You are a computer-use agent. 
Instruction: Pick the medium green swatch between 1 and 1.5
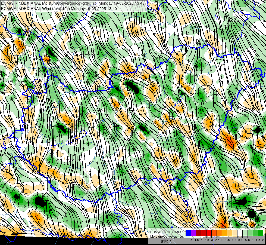click(x=255, y=233)
